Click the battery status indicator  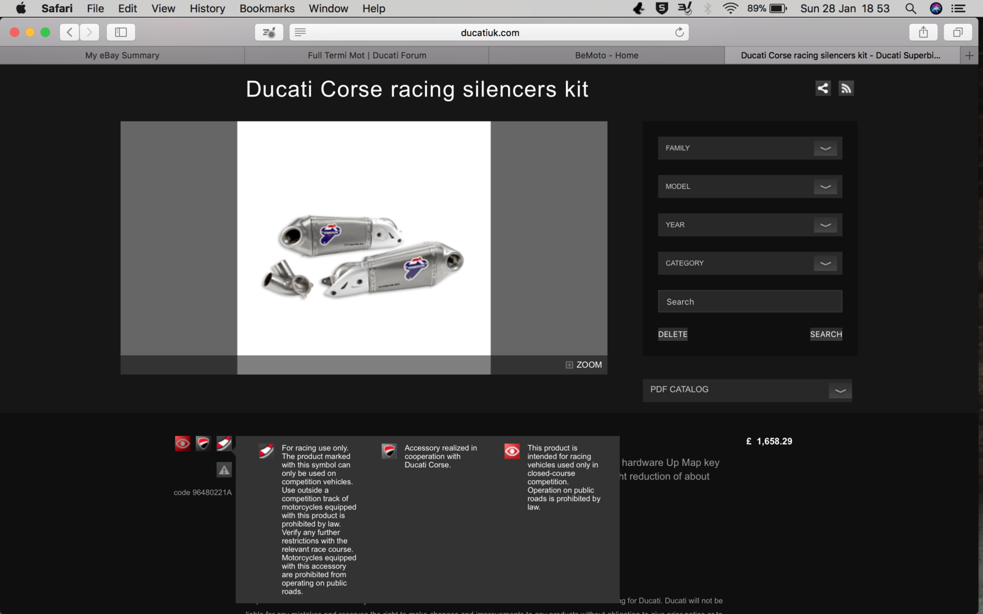click(x=767, y=9)
